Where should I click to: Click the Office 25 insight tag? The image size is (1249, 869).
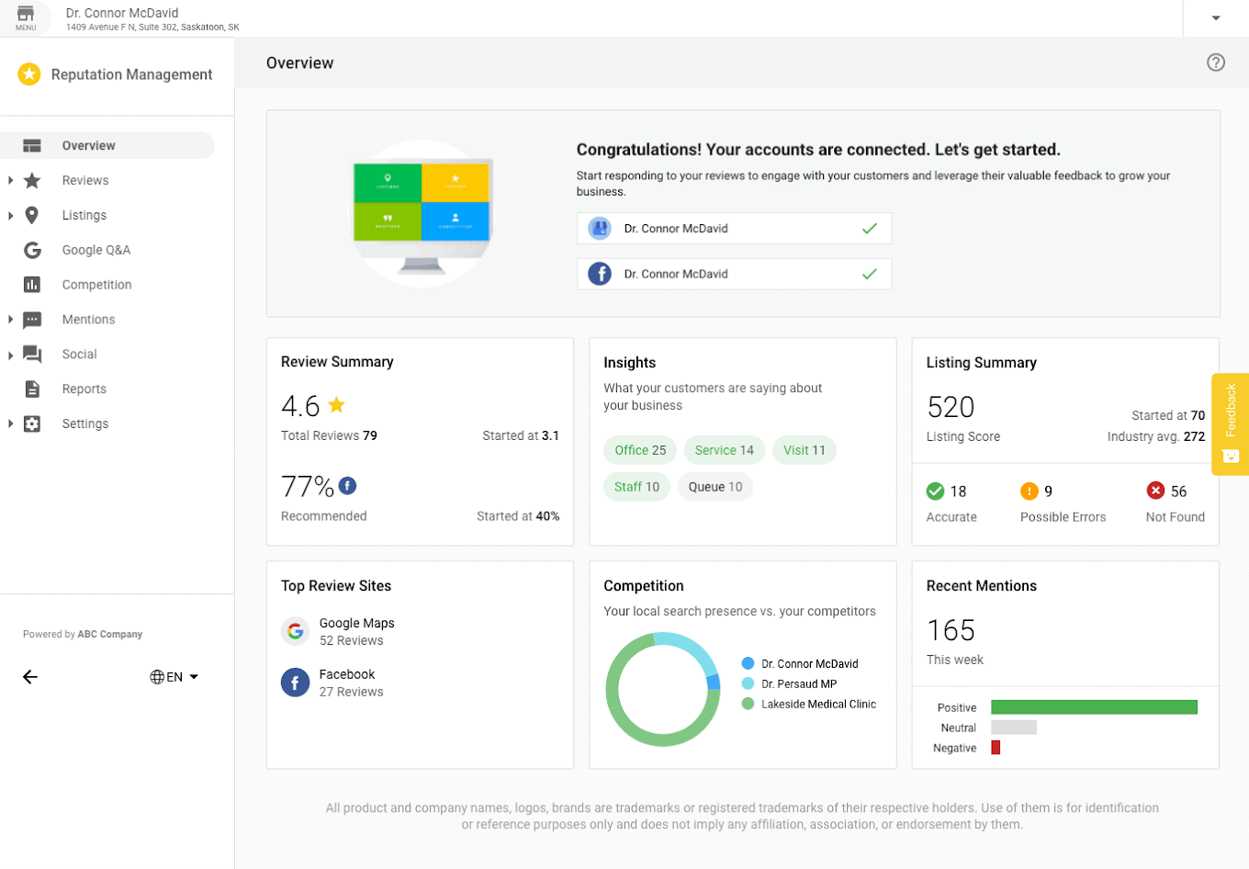point(640,450)
